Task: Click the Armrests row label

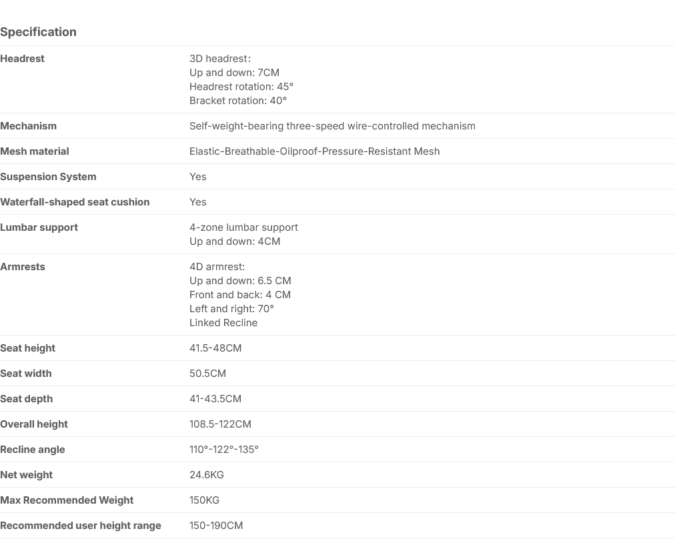Action: (x=23, y=267)
